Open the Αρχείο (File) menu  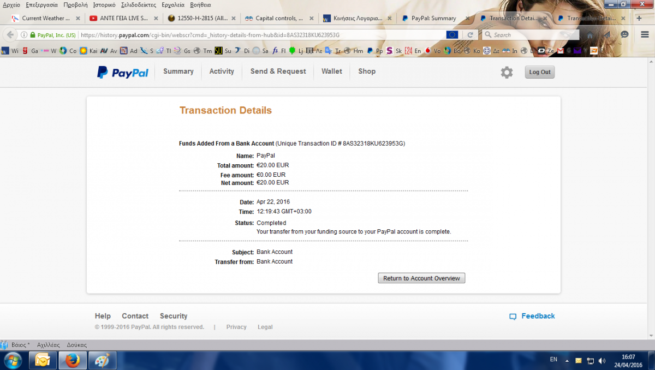pos(11,4)
